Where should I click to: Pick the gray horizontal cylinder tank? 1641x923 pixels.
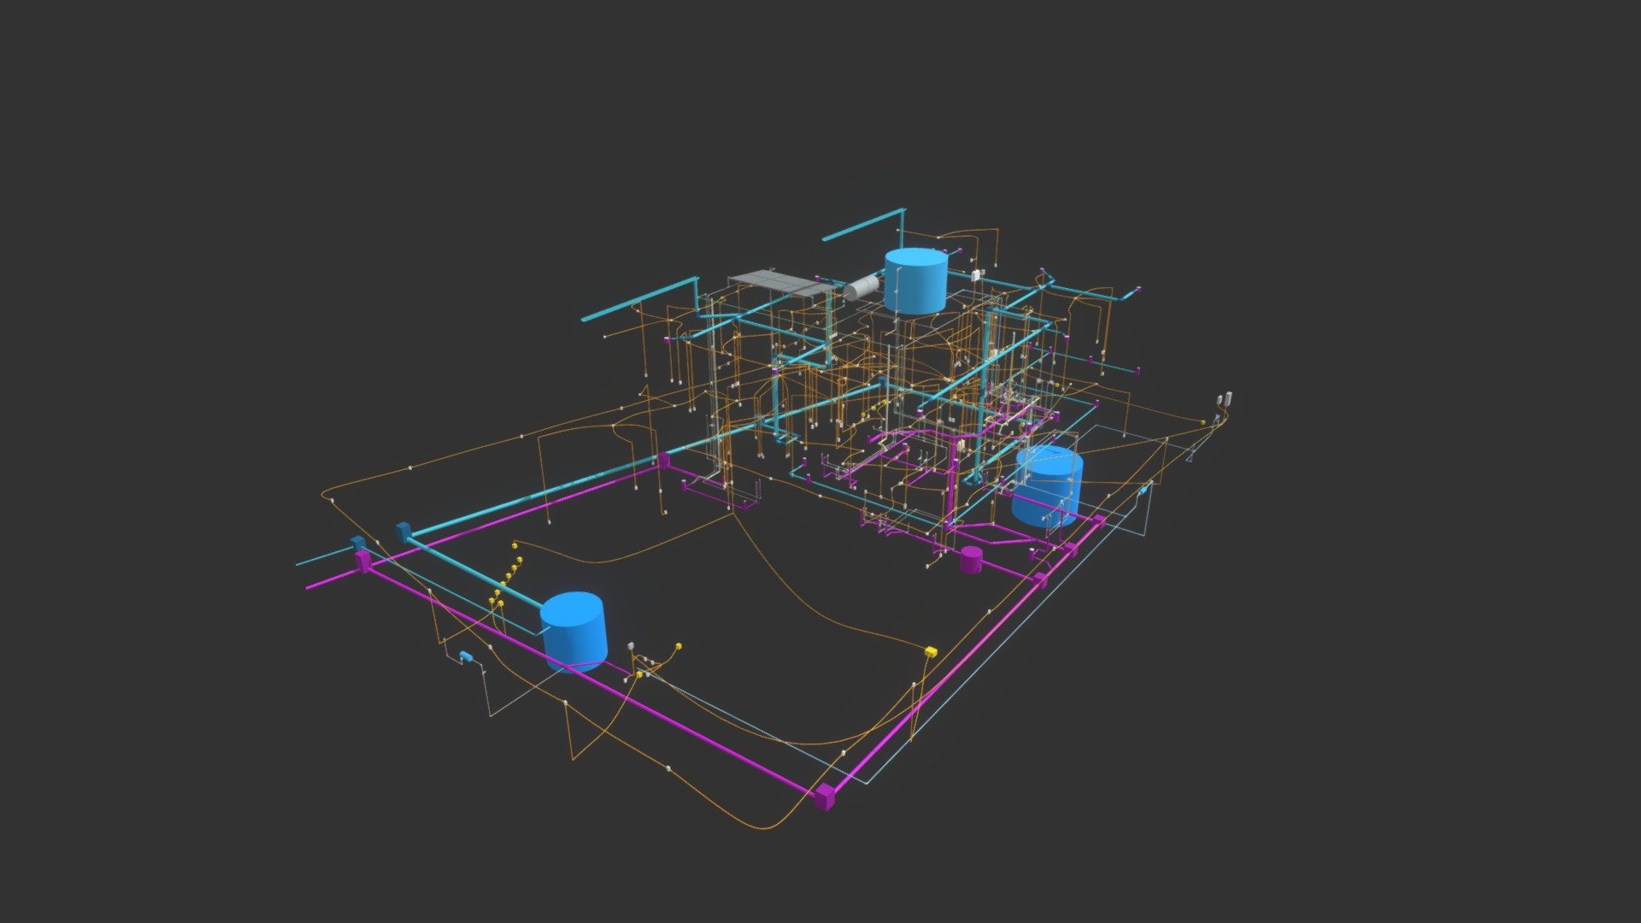pos(862,286)
